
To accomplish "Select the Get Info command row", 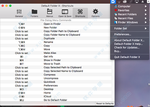I will (x=56, y=57).
